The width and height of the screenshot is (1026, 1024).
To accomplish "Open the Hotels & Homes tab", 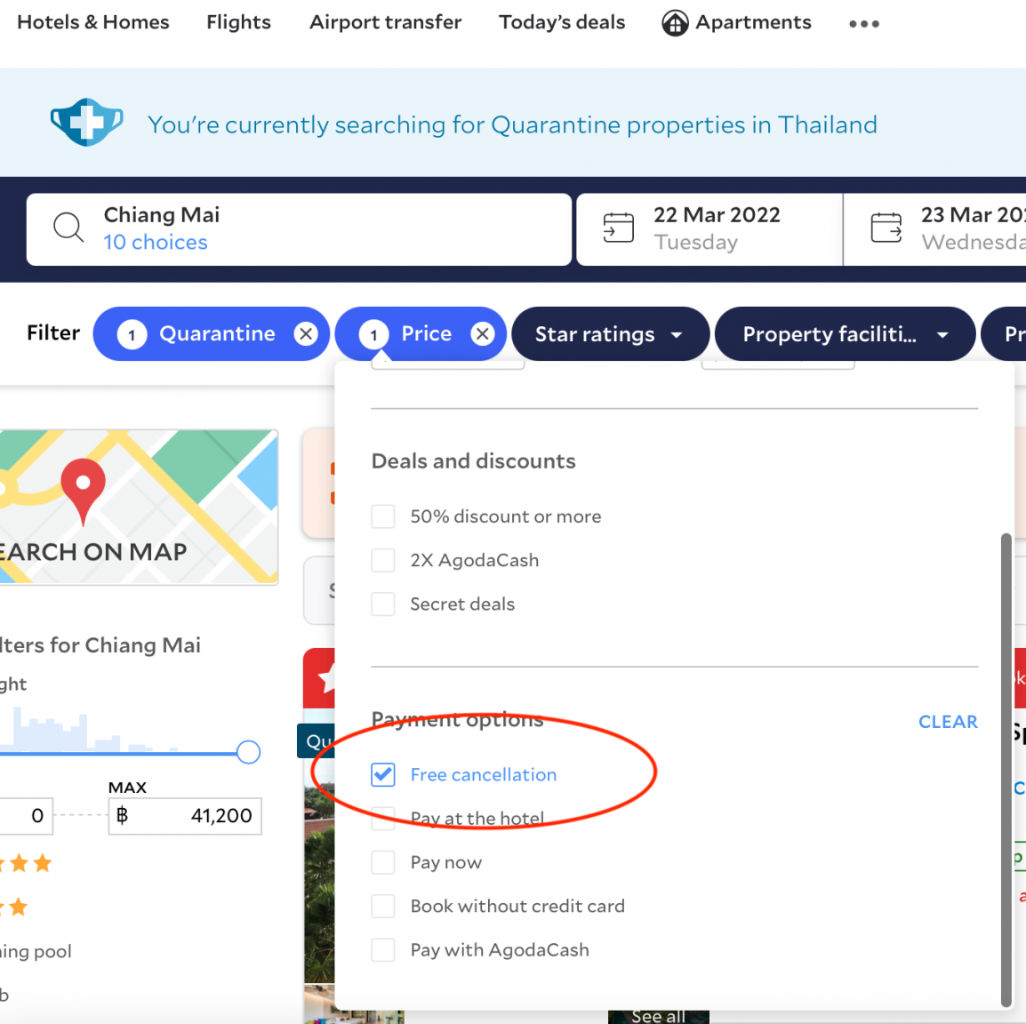I will click(93, 22).
